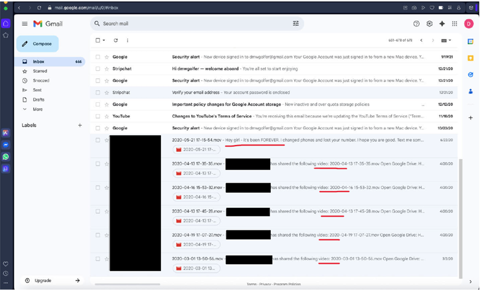The height and width of the screenshot is (290, 484).
Task: Toggle main menu hamburger icon
Action: coord(25,24)
